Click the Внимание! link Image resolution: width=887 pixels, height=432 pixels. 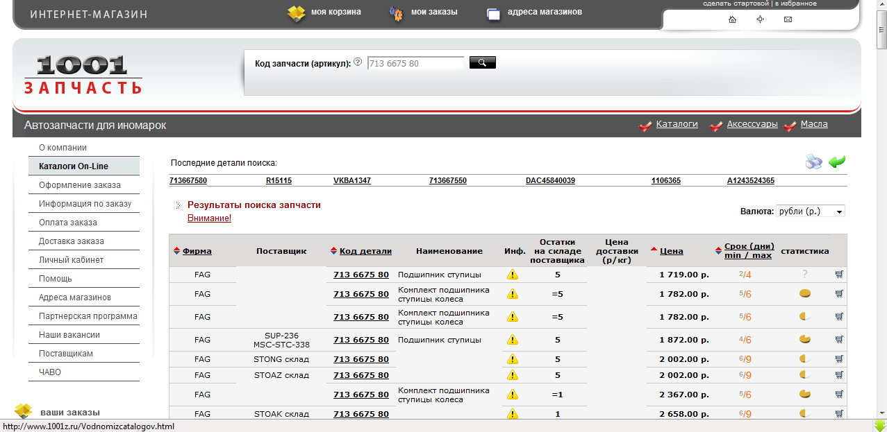(x=209, y=218)
